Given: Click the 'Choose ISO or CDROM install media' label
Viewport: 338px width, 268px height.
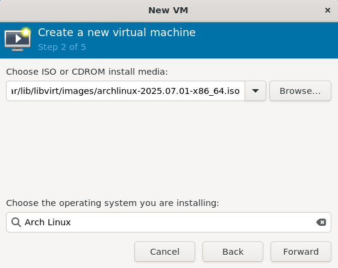Looking at the screenshot, I should point(87,72).
